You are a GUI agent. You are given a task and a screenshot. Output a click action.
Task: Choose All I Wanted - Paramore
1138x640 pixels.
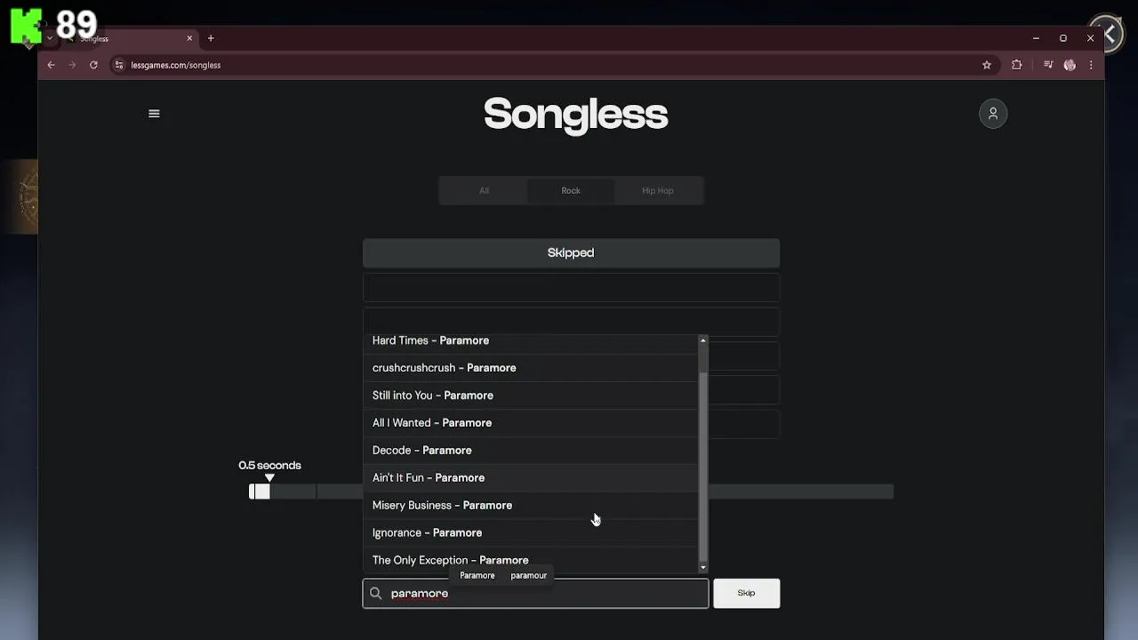(530, 423)
